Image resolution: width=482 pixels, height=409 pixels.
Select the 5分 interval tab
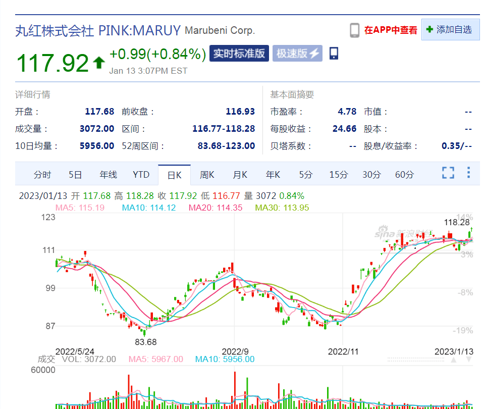pos(305,175)
